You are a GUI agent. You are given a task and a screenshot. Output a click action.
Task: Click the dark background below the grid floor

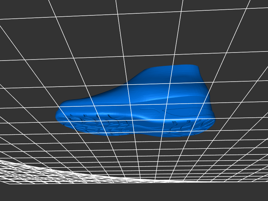click(134, 192)
